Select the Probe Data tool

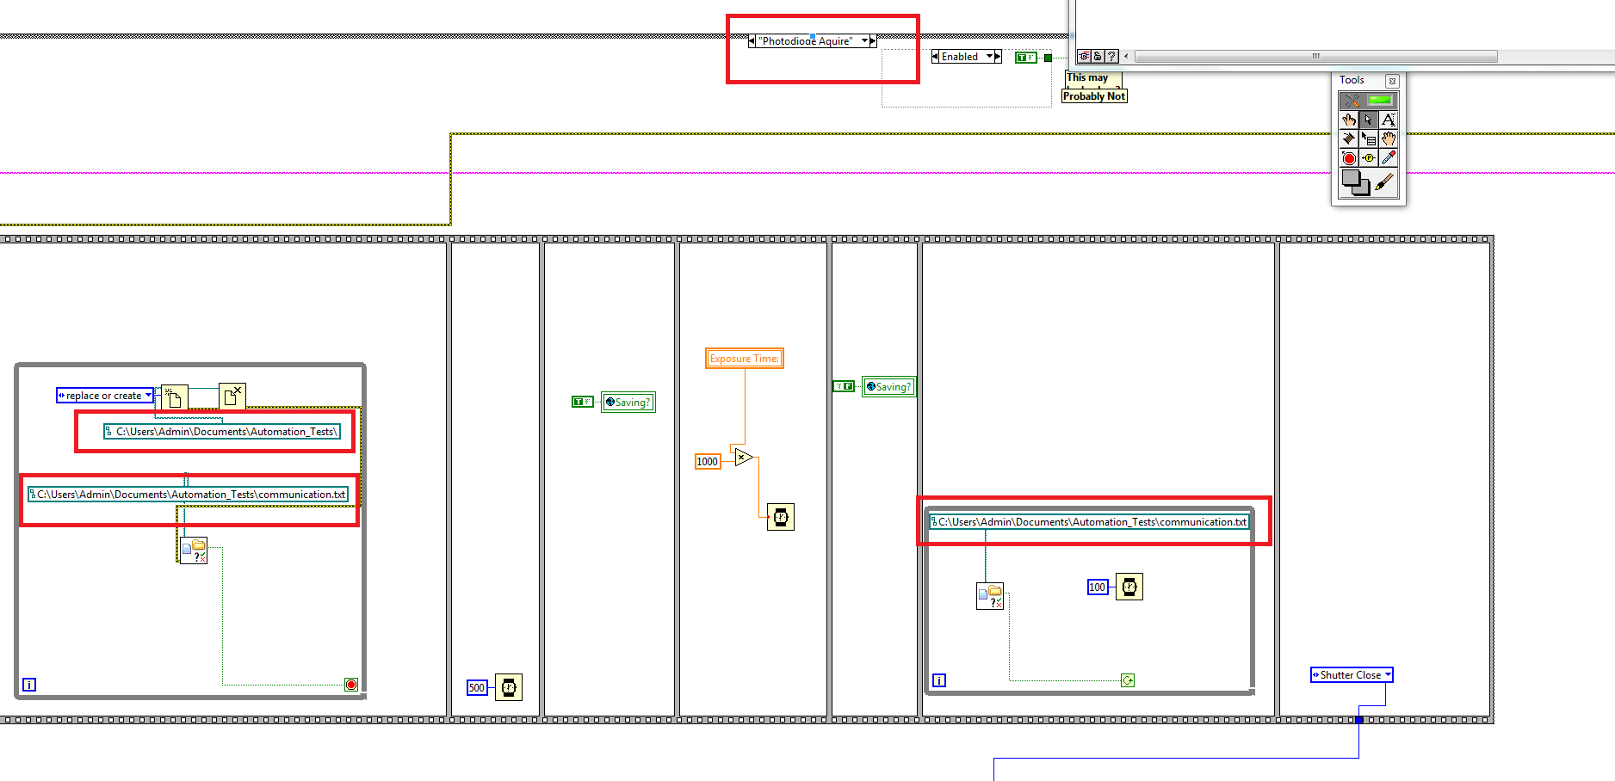pos(1369,158)
